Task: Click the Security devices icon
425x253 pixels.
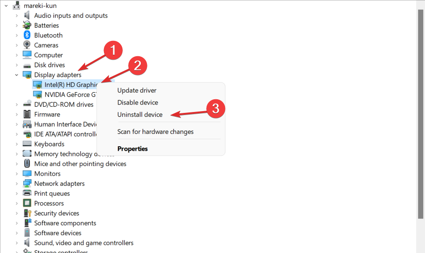Action: click(x=27, y=213)
